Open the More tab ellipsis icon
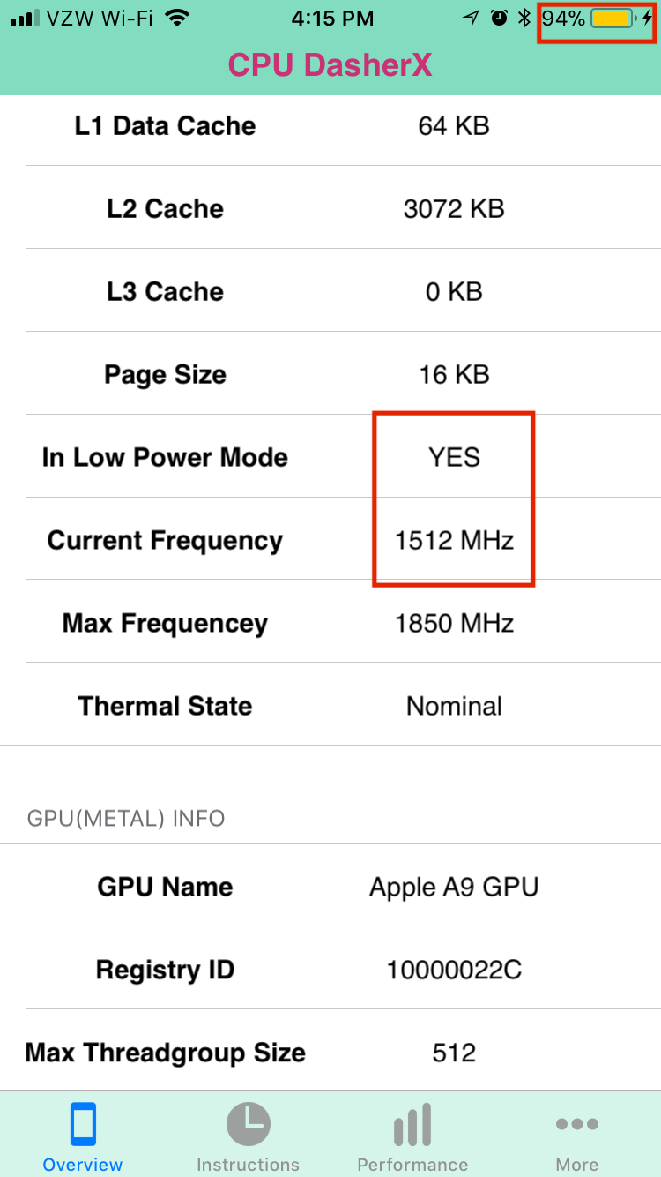Viewport: 661px width, 1177px height. pos(577,1124)
